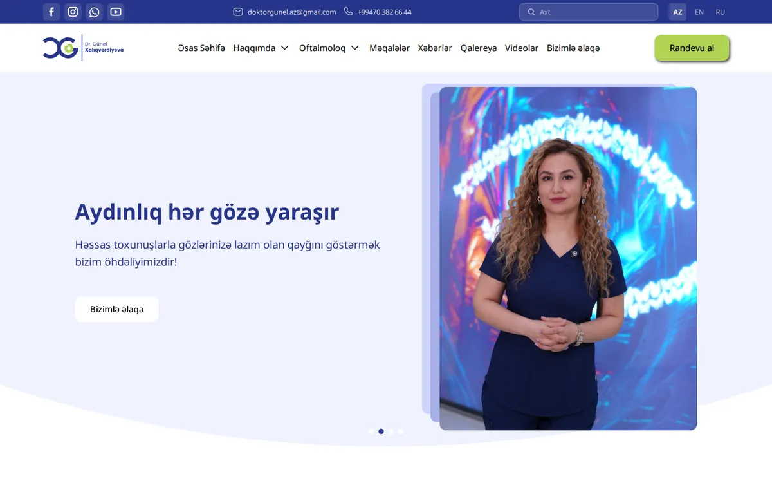Screen dimensions: 772x483
Task: Select the active second carousel dot
Action: [x=381, y=431]
